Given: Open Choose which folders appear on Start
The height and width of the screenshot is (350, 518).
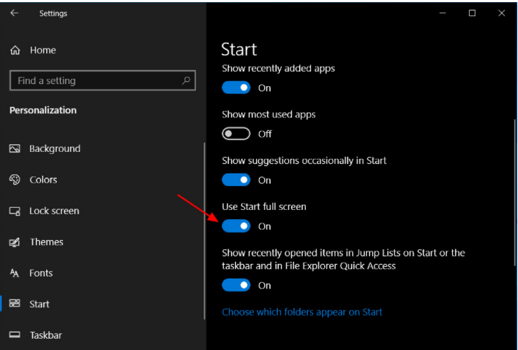Looking at the screenshot, I should (x=302, y=311).
